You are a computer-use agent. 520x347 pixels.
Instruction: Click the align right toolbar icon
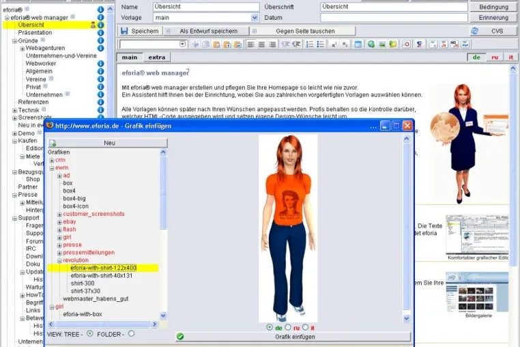tap(272, 44)
